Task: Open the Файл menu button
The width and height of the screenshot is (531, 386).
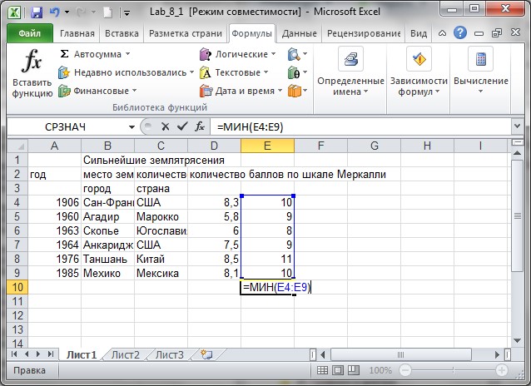Action: coord(30,34)
